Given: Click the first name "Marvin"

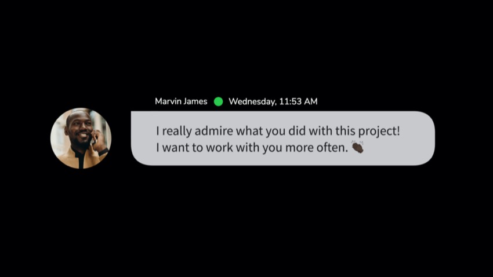Looking at the screenshot, I should 168,101.
